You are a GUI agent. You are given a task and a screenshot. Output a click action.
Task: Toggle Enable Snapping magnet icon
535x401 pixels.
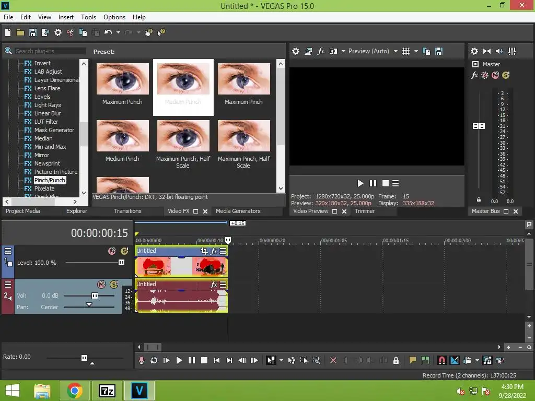442,360
